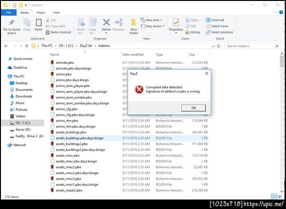Viewport: 286px width, 209px height.
Task: Click DayZ SA in the address breadcrumb
Action: coord(86,46)
